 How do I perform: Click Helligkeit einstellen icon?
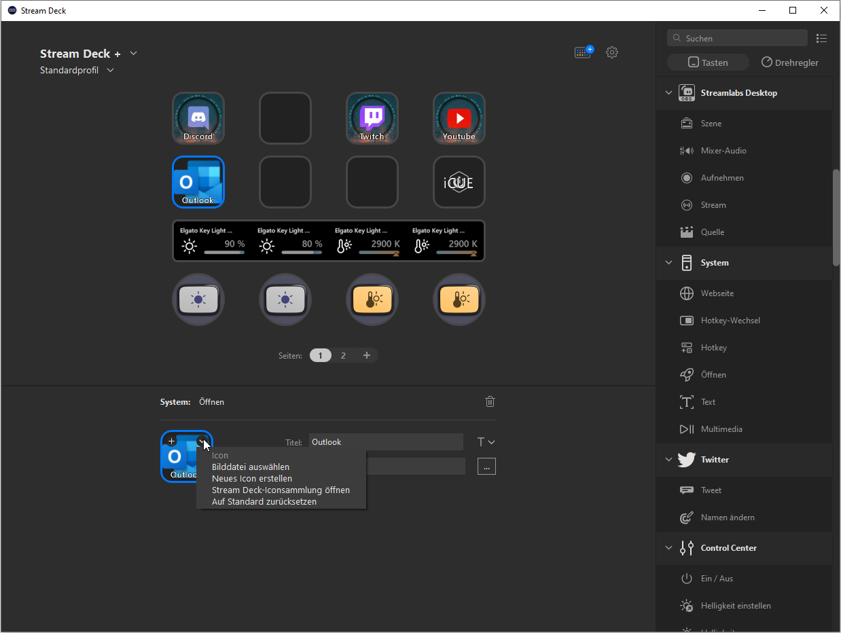687,606
